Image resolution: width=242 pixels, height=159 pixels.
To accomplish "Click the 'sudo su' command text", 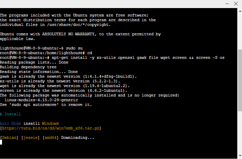I will (x=74, y=48).
